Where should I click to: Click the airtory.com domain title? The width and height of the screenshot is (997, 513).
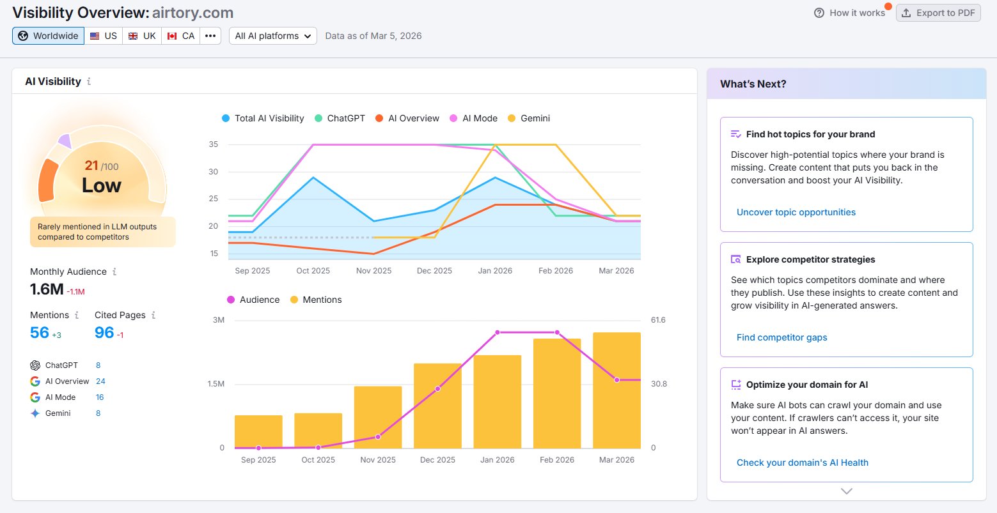(x=192, y=13)
